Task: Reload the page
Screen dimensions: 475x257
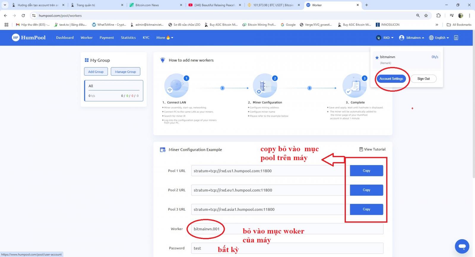Action: [23, 15]
